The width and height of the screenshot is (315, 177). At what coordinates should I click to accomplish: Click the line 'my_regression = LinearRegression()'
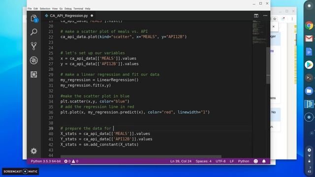(99, 80)
